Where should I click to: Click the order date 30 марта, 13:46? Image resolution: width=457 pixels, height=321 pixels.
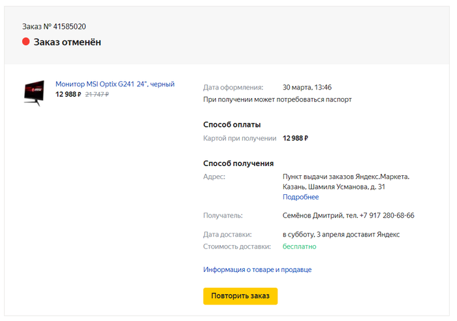coord(307,88)
